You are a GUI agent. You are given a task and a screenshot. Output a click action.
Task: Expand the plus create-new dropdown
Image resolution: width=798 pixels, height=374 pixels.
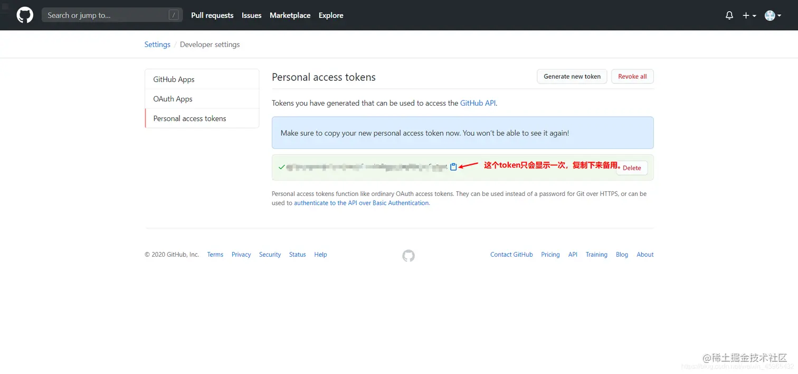click(x=749, y=15)
